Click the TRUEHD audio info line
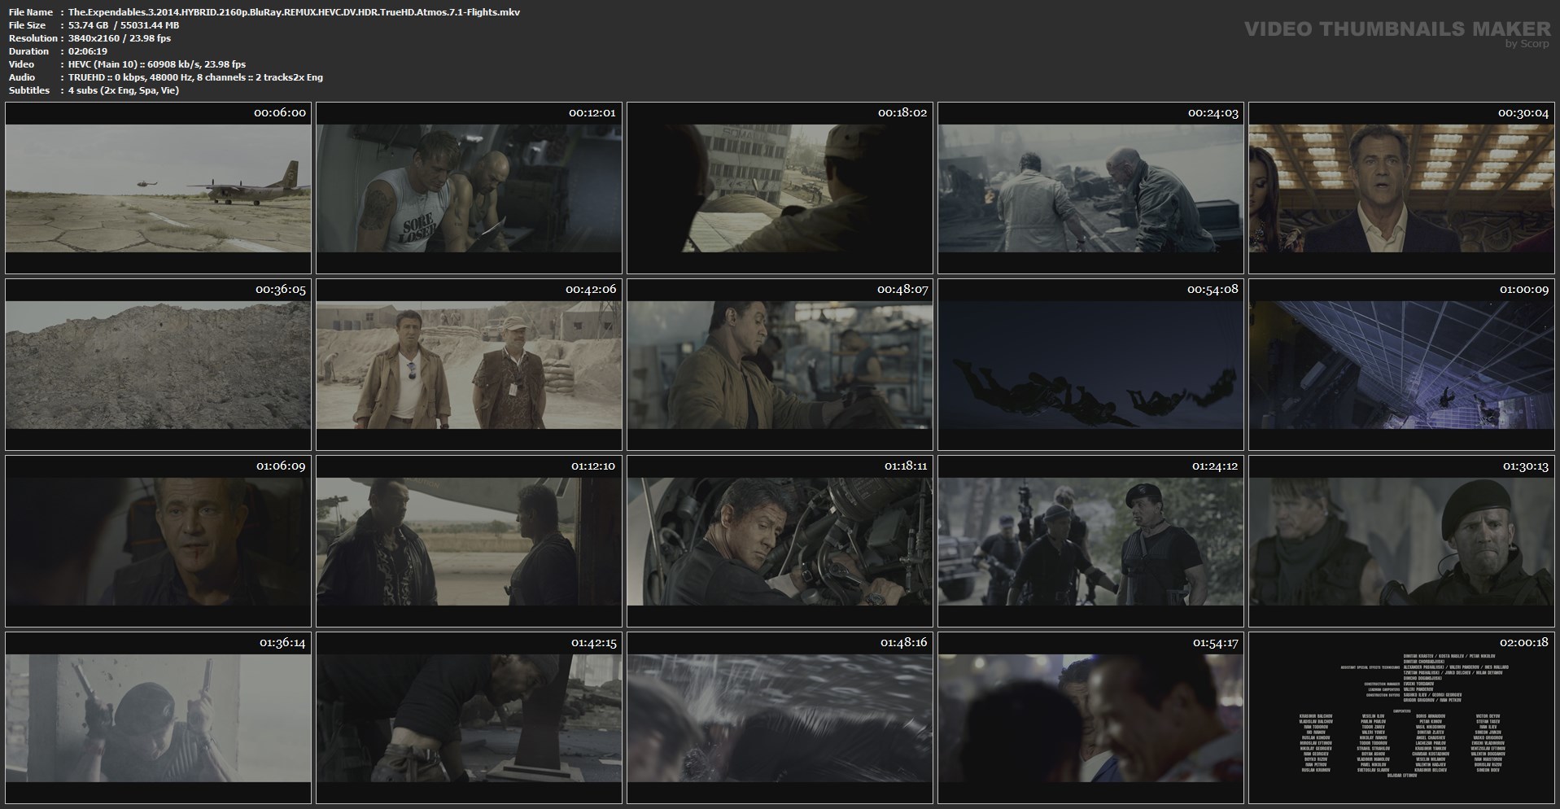1560x809 pixels. click(195, 77)
